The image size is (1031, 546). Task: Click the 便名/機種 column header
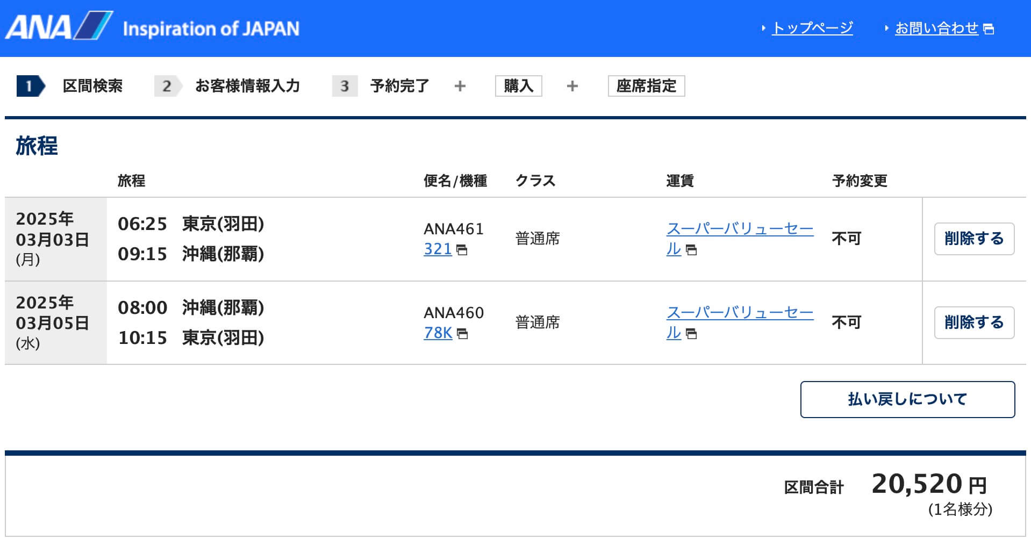click(x=455, y=181)
